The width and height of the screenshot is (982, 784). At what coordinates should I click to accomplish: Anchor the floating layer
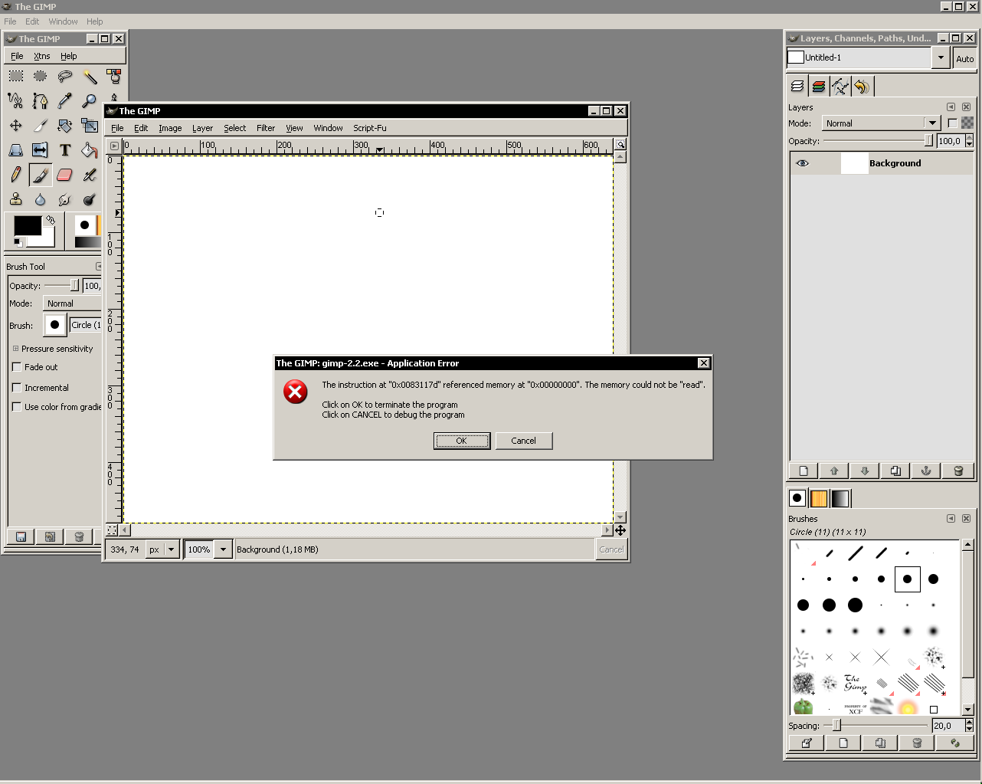[926, 471]
